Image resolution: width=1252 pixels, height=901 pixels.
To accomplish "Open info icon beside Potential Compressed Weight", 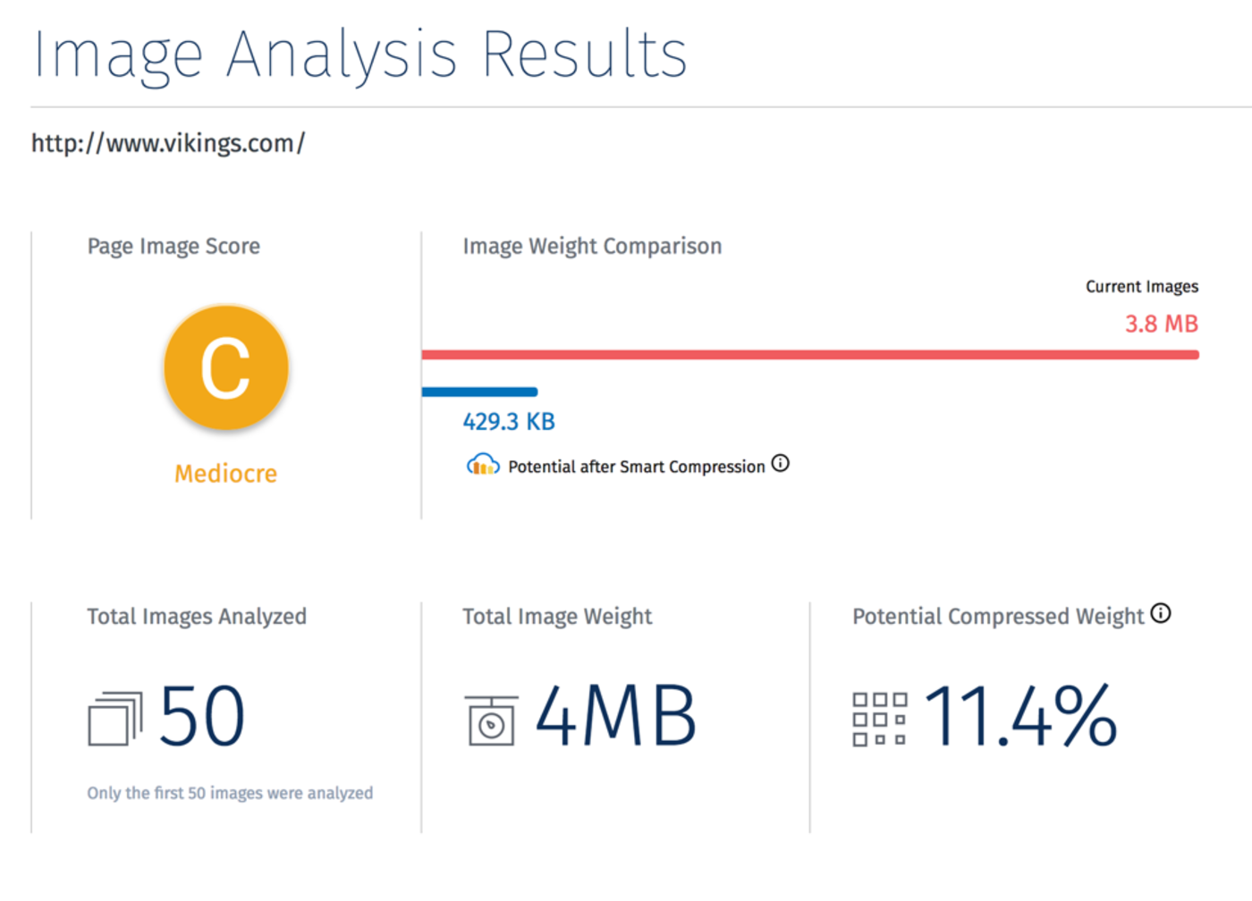I will [1161, 613].
